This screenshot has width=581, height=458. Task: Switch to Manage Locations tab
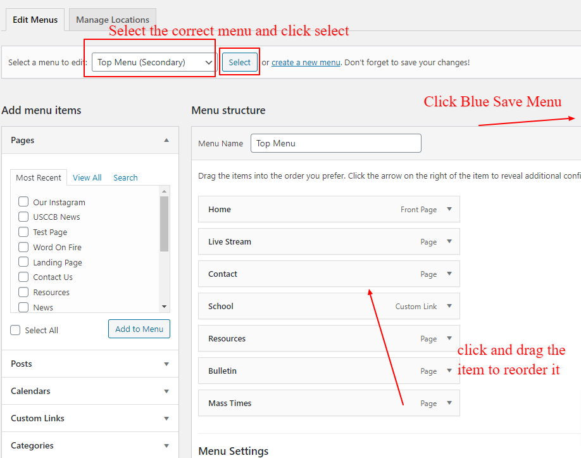pos(113,20)
